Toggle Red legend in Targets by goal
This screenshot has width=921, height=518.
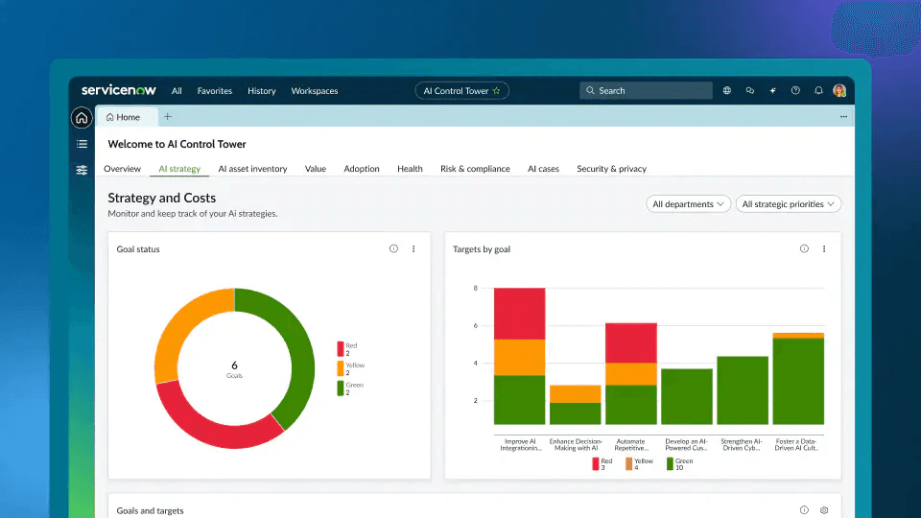602,464
